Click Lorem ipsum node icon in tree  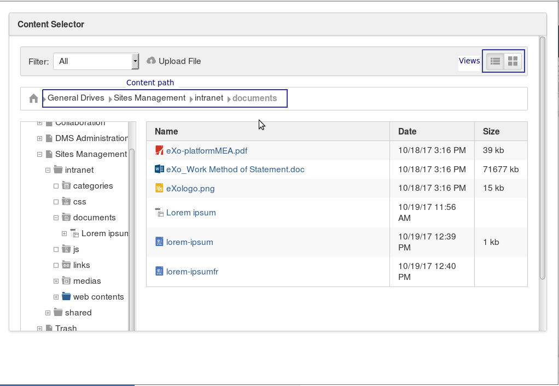(x=74, y=233)
